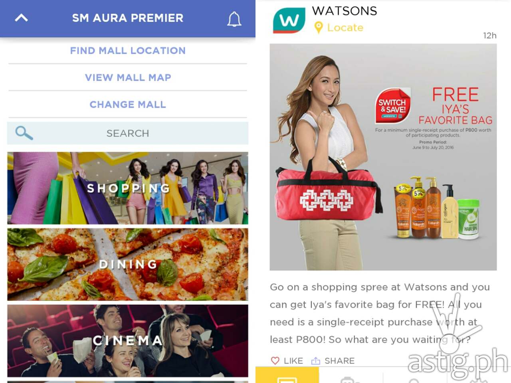
Task: Select the yellow highlighted bottom tab
Action: click(x=287, y=375)
